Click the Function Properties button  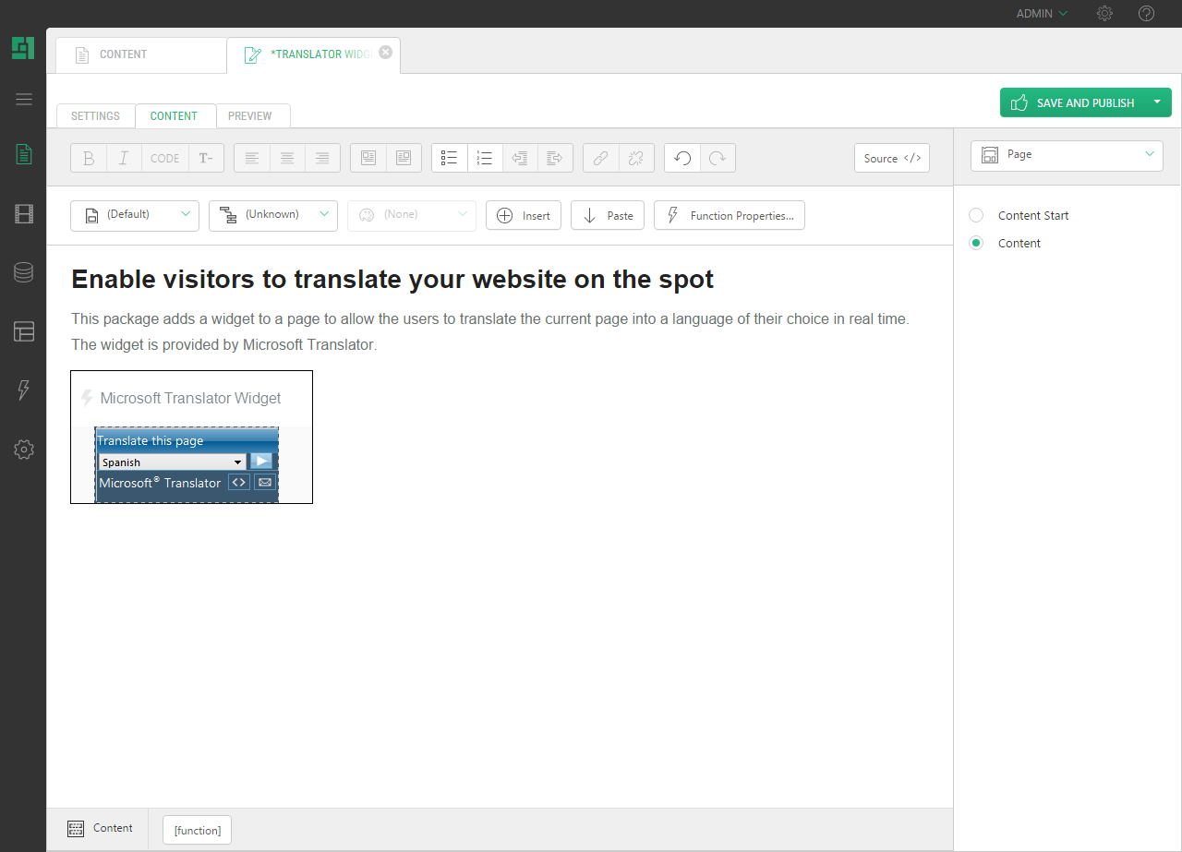(730, 215)
